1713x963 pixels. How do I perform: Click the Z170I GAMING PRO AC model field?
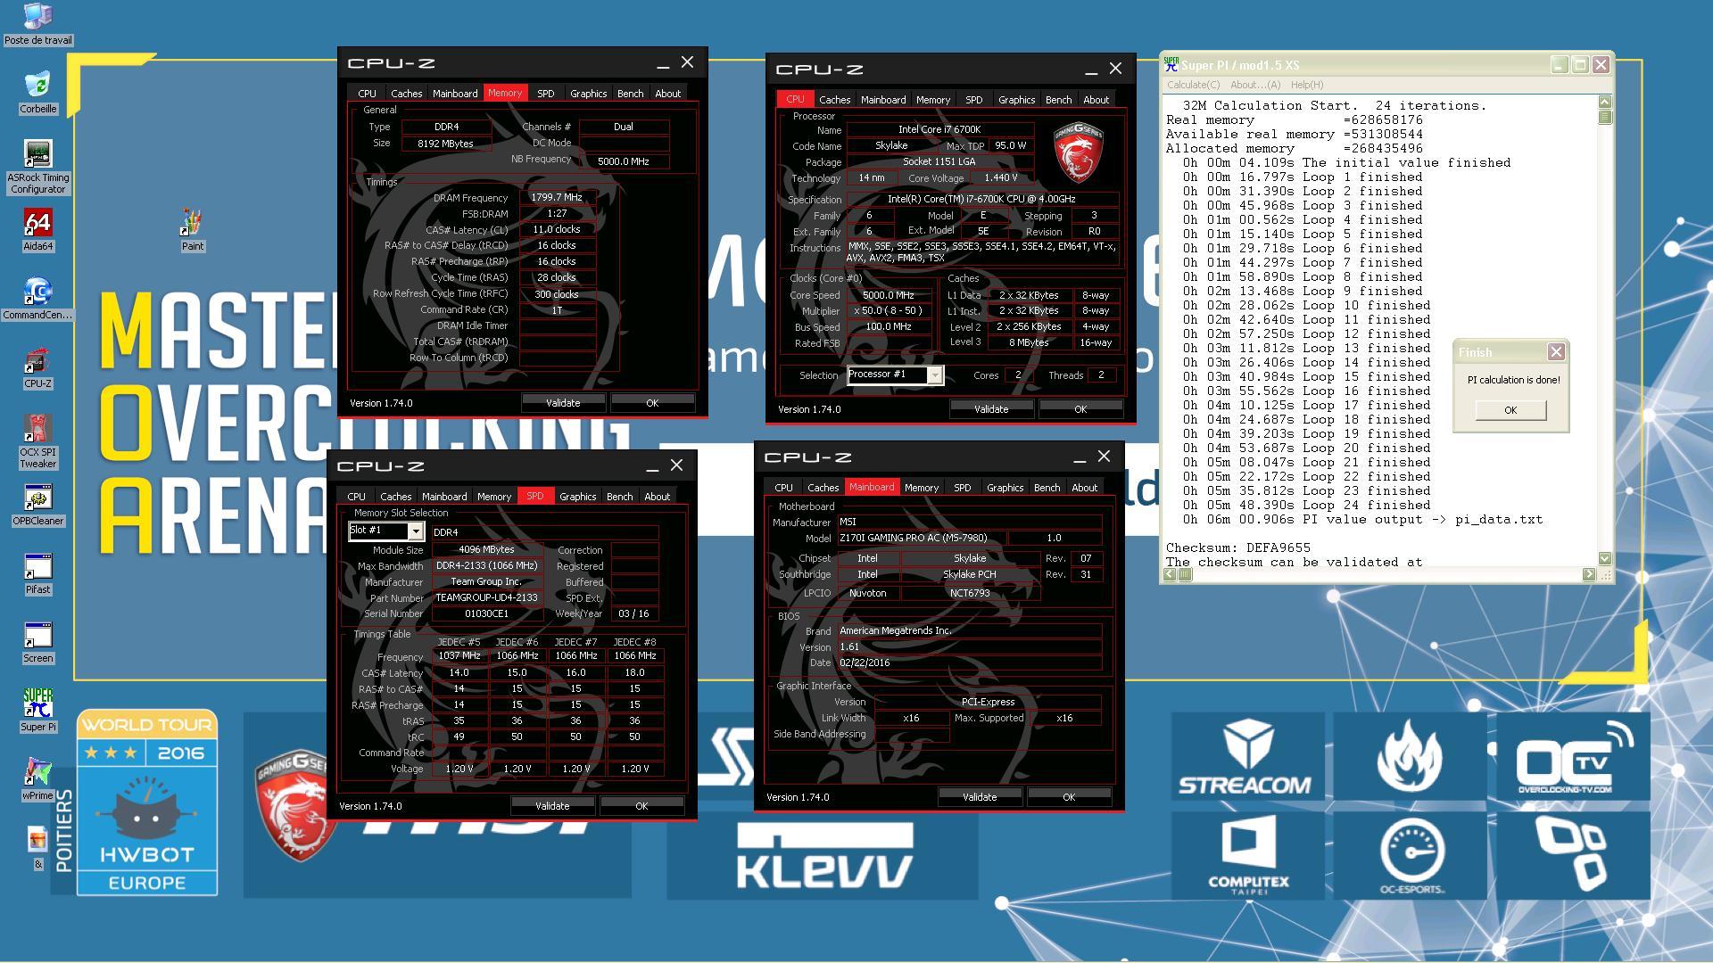[922, 539]
